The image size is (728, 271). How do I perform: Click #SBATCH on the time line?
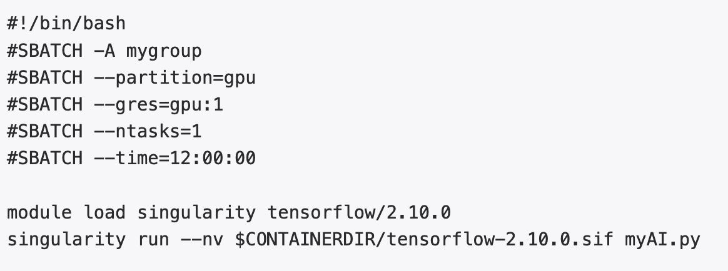pyautogui.click(x=44, y=158)
